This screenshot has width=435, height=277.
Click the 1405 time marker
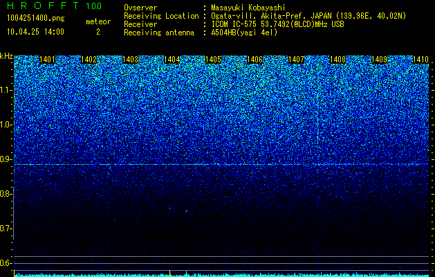coord(213,60)
